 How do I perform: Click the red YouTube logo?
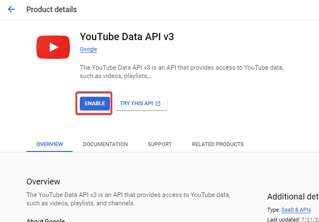[x=54, y=47]
